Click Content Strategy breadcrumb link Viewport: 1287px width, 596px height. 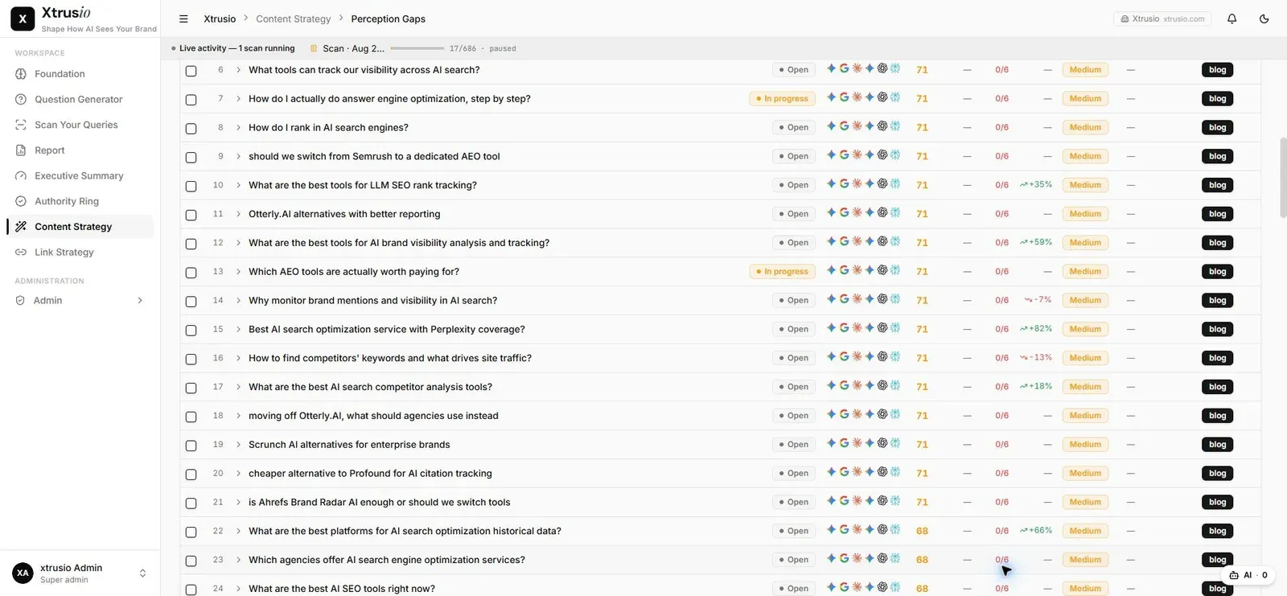pos(293,18)
